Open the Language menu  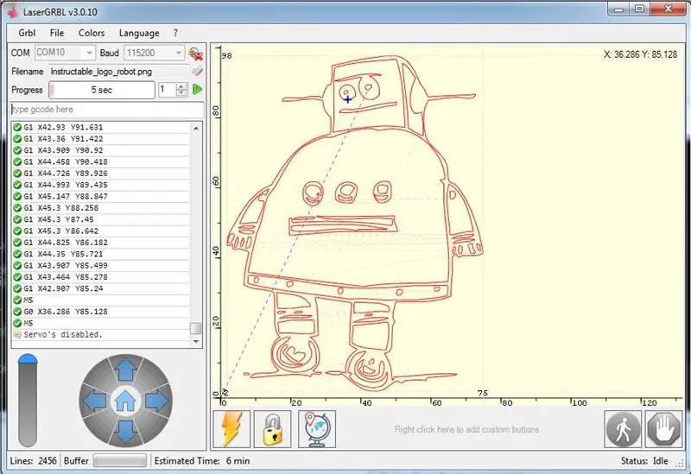[139, 33]
